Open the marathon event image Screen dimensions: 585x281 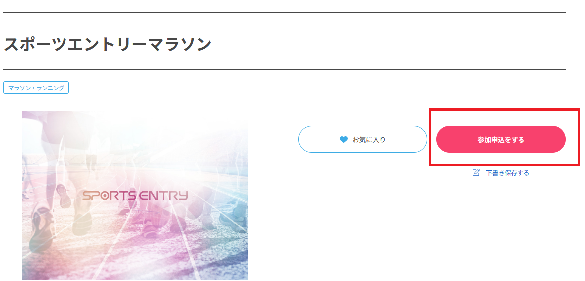click(134, 195)
